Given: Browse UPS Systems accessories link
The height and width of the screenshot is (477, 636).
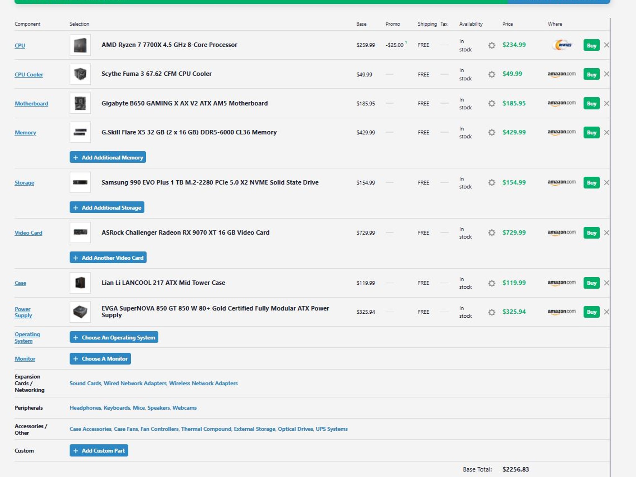Looking at the screenshot, I should [x=332, y=429].
